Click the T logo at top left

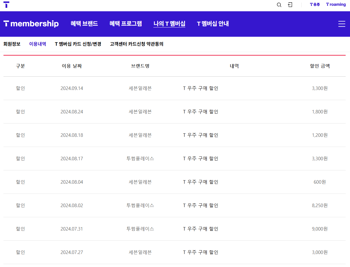pos(6,5)
